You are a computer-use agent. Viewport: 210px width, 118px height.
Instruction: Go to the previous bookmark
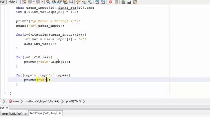tap(78, 2)
